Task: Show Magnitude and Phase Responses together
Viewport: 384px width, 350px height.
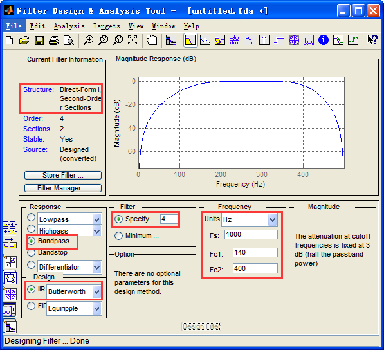Action: coord(220,40)
